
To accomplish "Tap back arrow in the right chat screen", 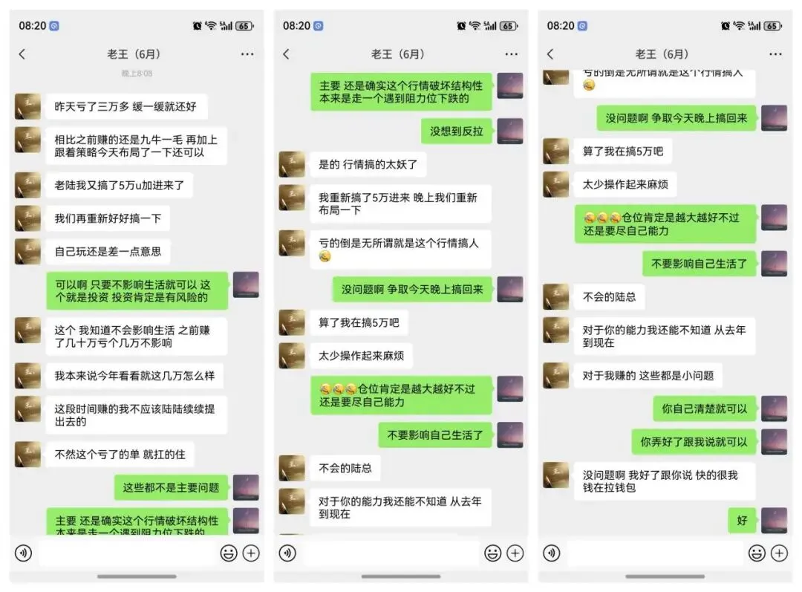I will pyautogui.click(x=550, y=54).
